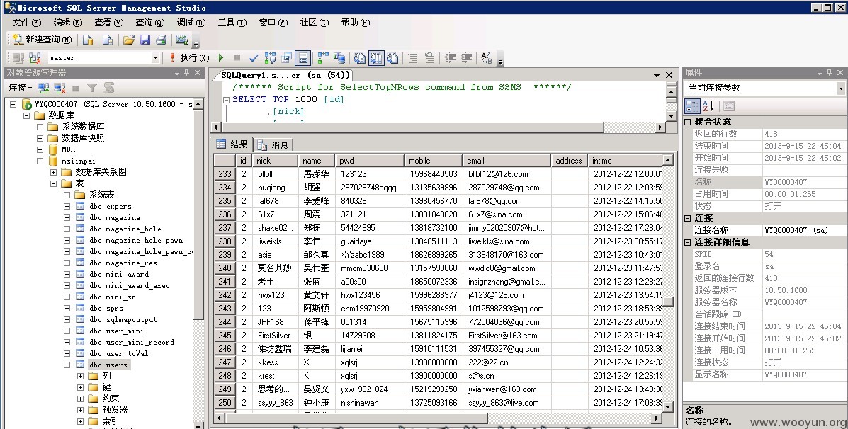Viewport: 848px width, 429px height.
Task: Execute the query with 执行(X)
Action: [188, 58]
